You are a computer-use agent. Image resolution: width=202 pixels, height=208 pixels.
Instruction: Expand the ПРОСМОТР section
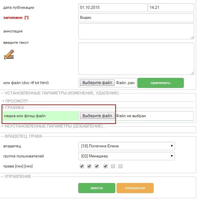click(x=15, y=101)
